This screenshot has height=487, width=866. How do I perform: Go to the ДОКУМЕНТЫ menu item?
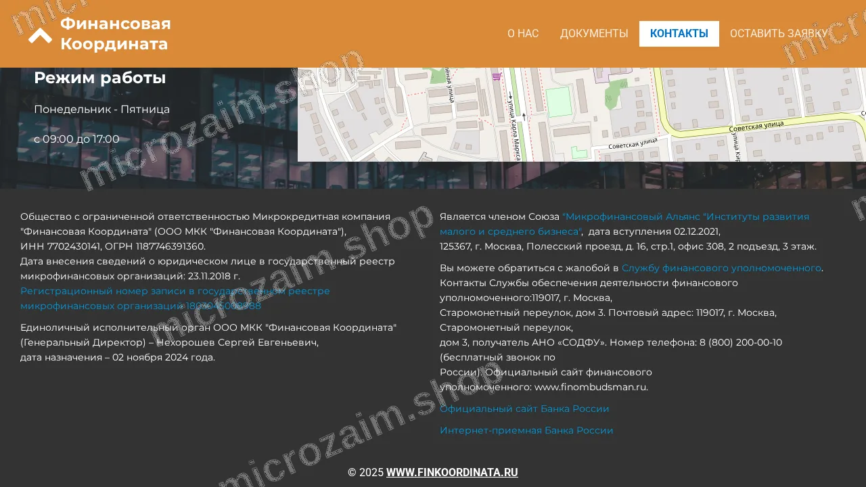(x=594, y=34)
